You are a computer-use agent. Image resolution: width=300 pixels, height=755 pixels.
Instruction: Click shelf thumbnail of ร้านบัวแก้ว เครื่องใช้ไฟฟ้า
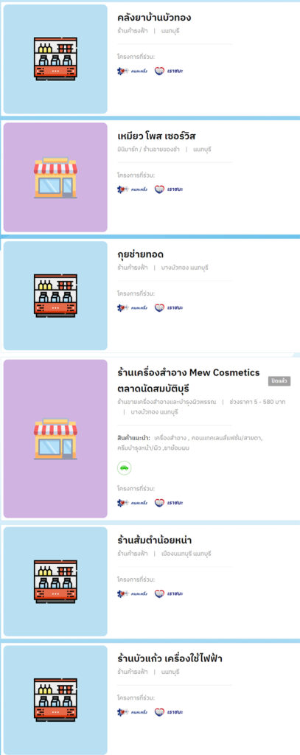(x=55, y=700)
